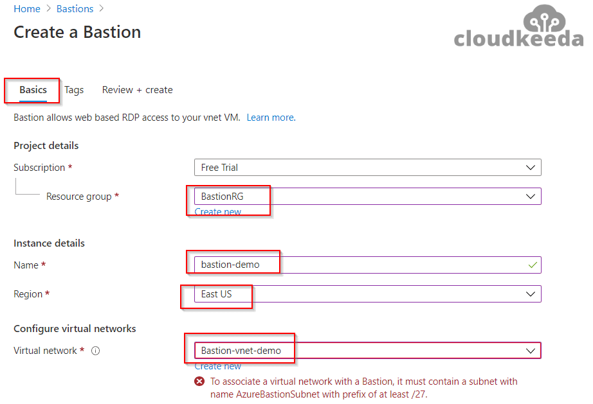Screen dimensions: 593x404
Task: Open the Region dropdown showing East US
Action: (530, 294)
